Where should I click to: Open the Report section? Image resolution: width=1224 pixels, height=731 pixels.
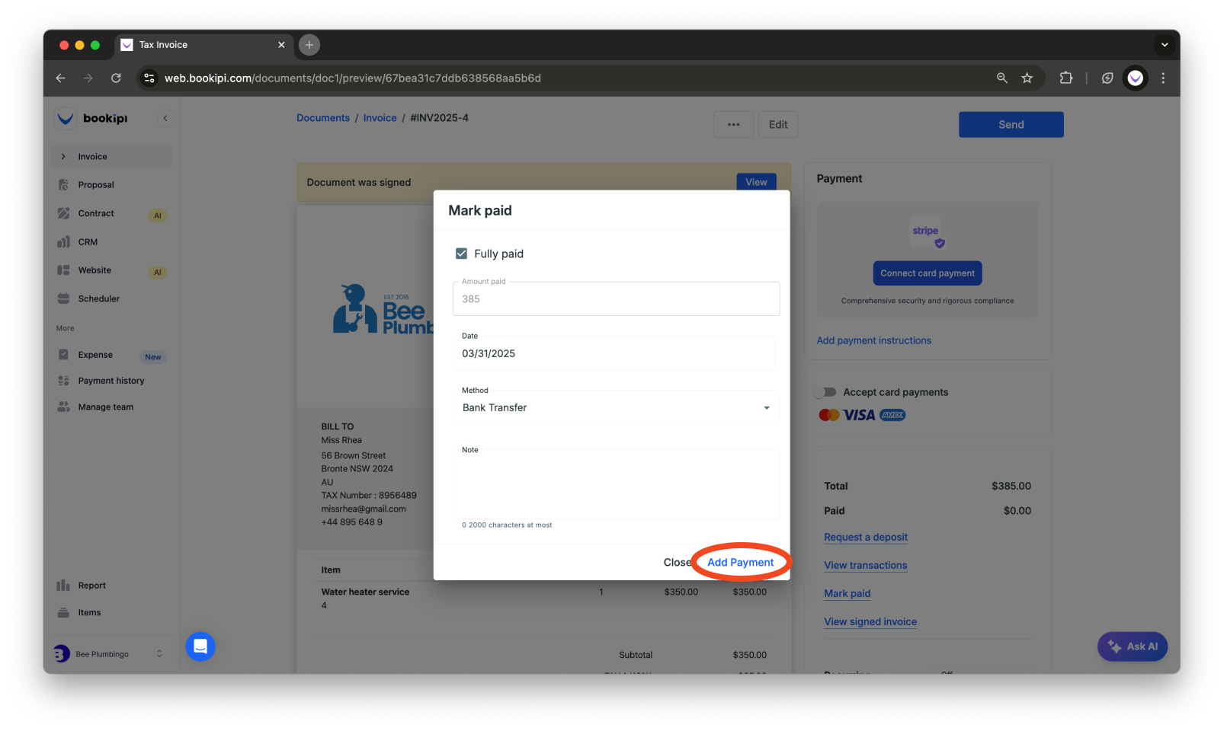[93, 585]
